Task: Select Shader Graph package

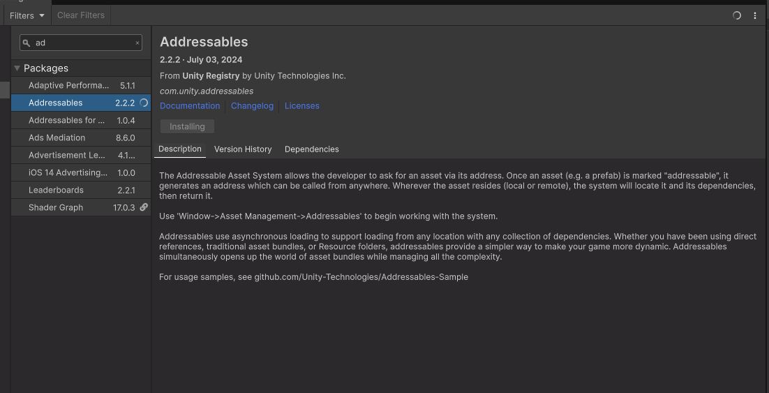Action: (x=81, y=207)
